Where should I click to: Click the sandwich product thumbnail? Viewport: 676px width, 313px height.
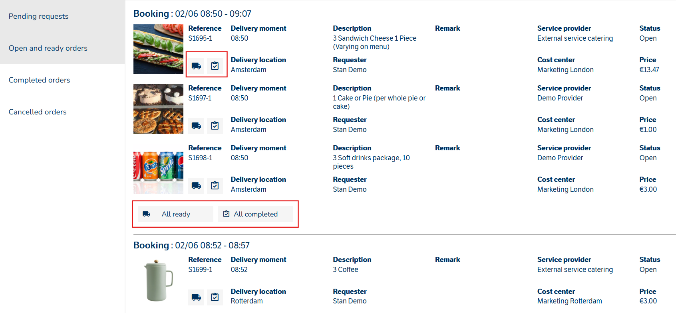coord(158,49)
